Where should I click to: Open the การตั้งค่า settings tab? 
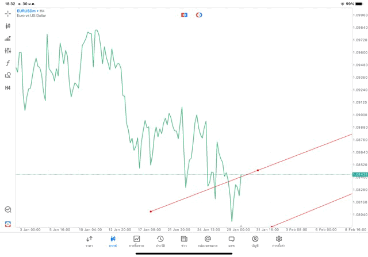click(279, 241)
